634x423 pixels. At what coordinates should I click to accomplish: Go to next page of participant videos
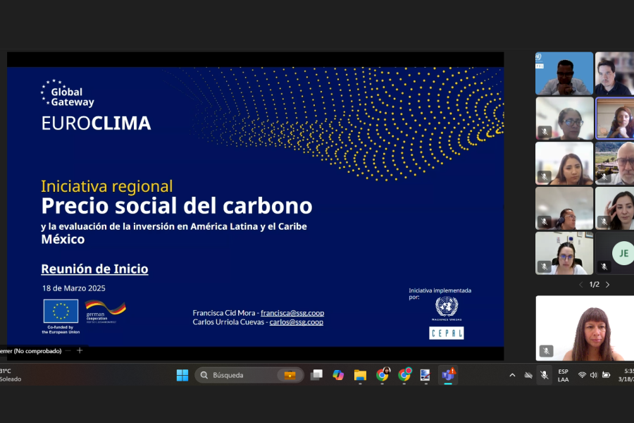point(607,285)
